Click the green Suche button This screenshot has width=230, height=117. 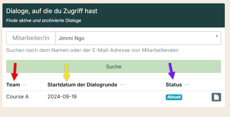pyautogui.click(x=114, y=67)
